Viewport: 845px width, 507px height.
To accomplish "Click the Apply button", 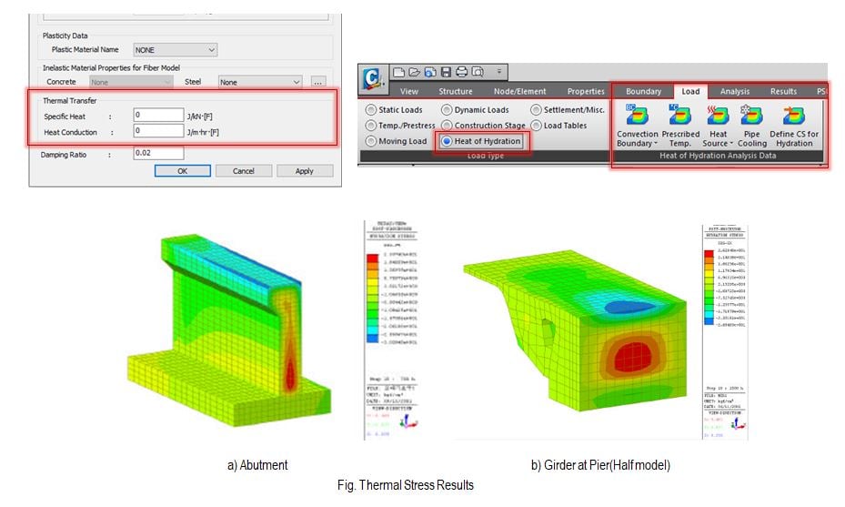I will tap(304, 171).
